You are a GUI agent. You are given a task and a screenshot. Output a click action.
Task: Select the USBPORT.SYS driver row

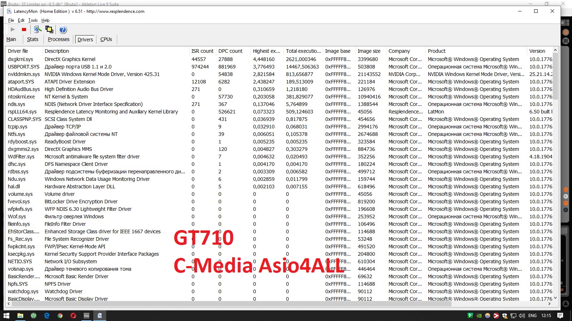click(279, 67)
